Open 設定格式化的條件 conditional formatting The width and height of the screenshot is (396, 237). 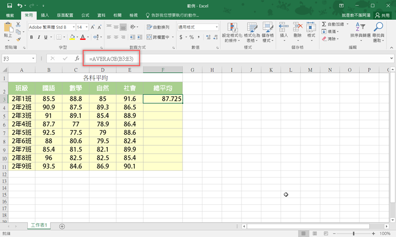coord(231,33)
